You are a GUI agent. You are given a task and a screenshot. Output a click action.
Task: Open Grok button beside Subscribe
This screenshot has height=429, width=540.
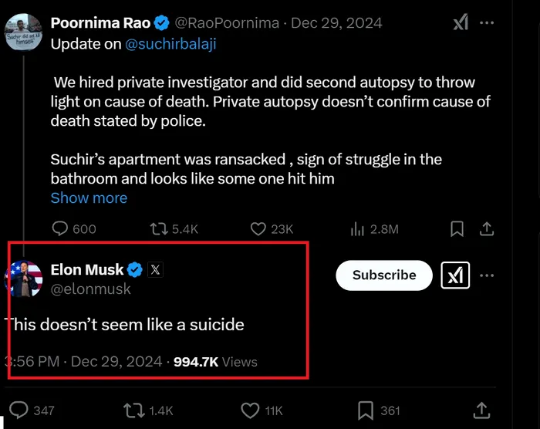455,275
